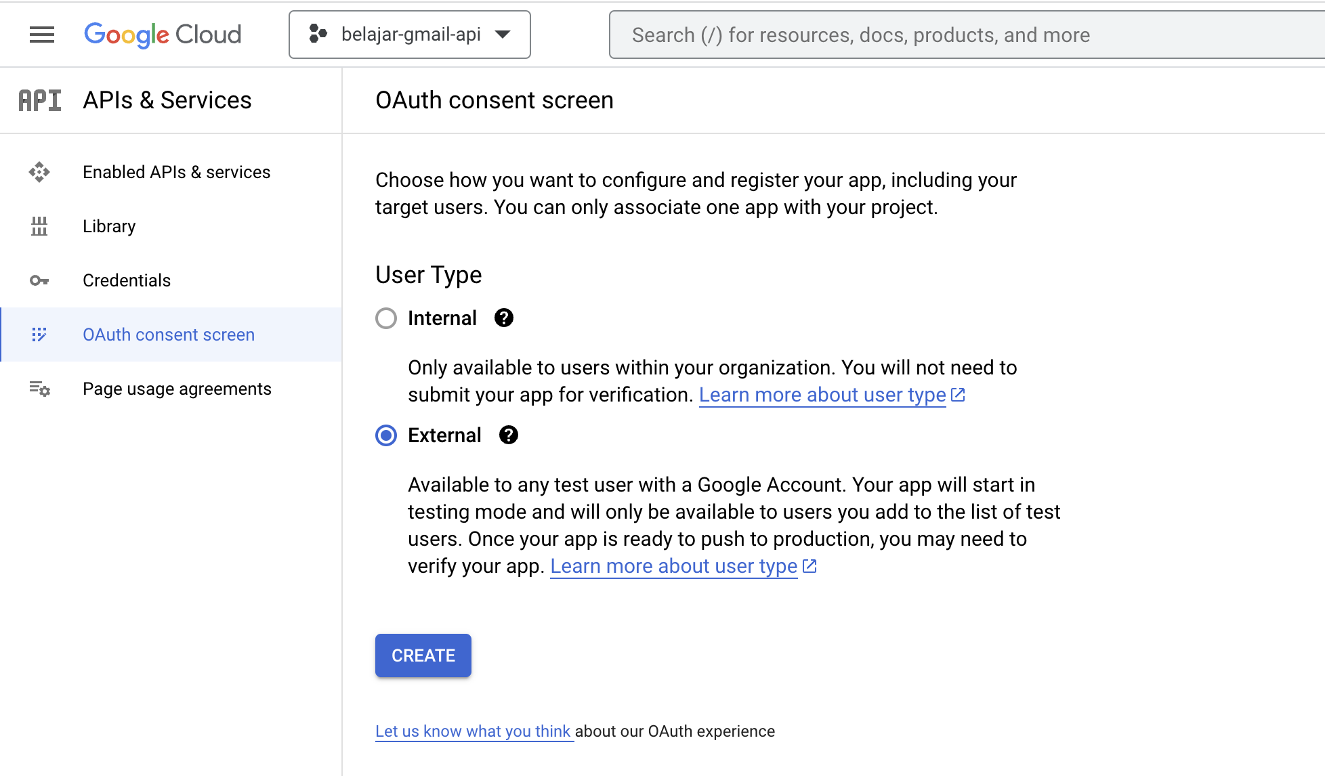The image size is (1325, 776).
Task: Open the help tooltip next to External
Action: (x=509, y=435)
